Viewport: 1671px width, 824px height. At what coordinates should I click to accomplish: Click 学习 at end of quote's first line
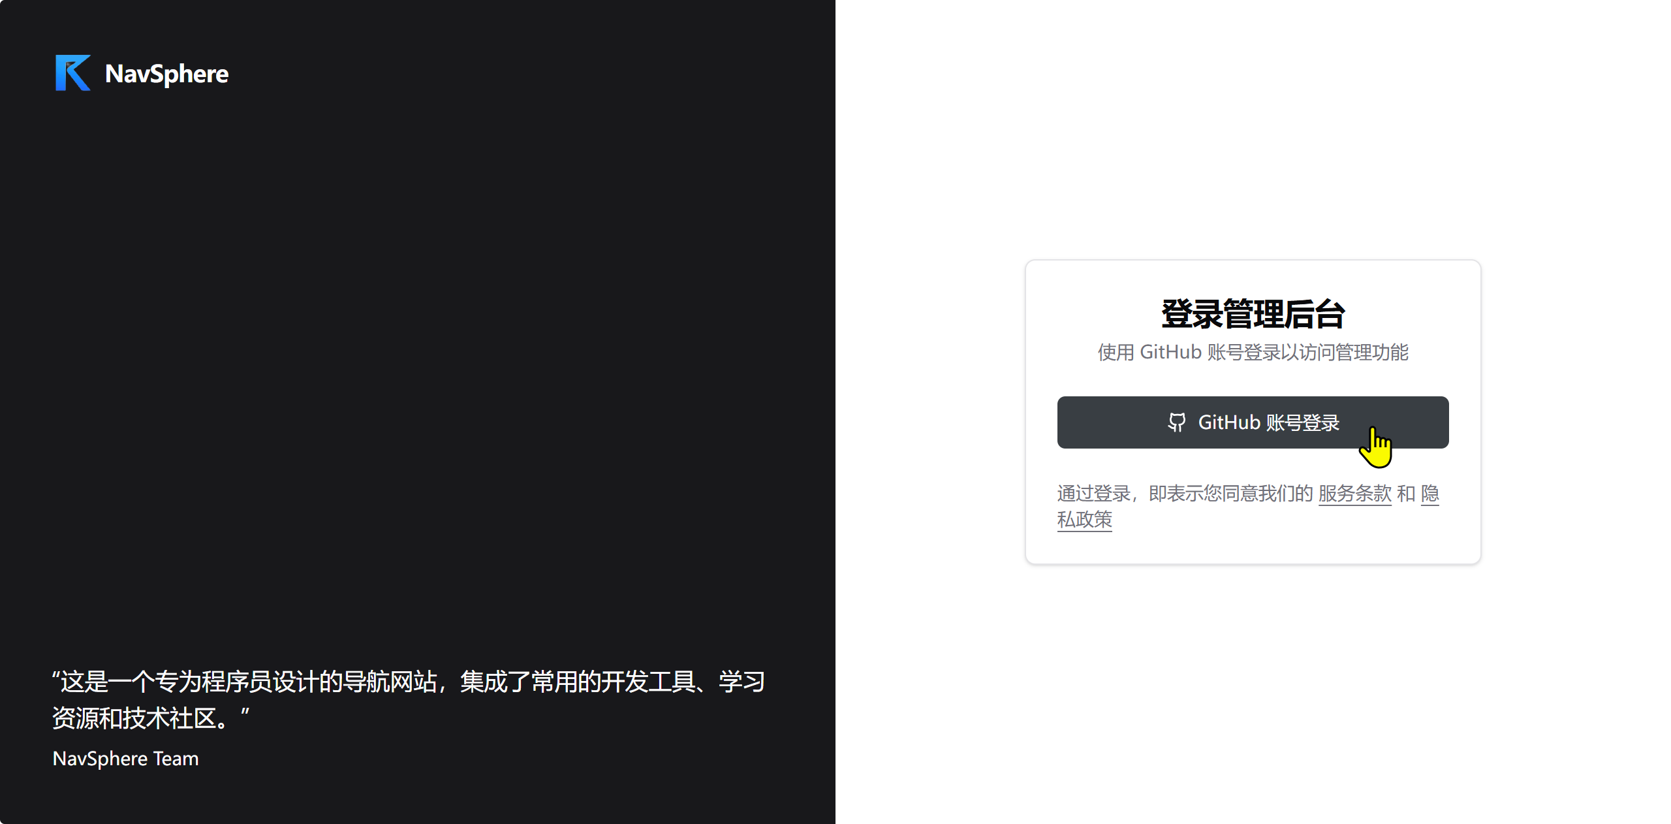pyautogui.click(x=742, y=682)
